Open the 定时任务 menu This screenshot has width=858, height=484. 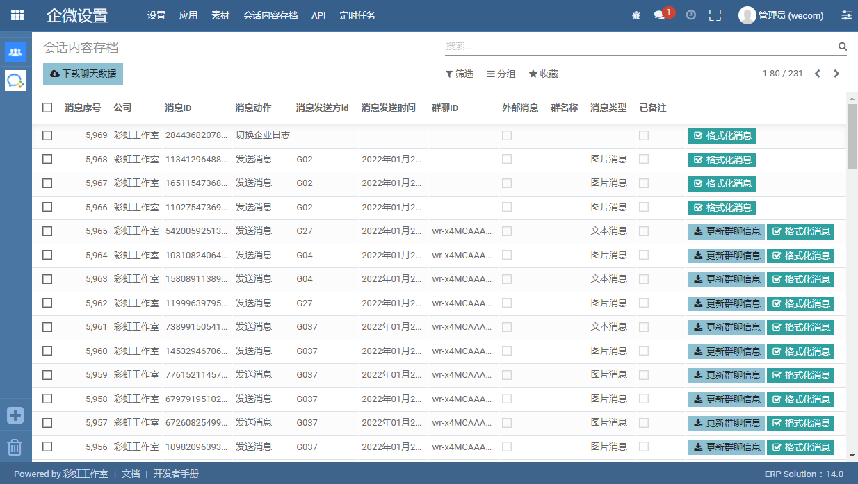coord(357,15)
